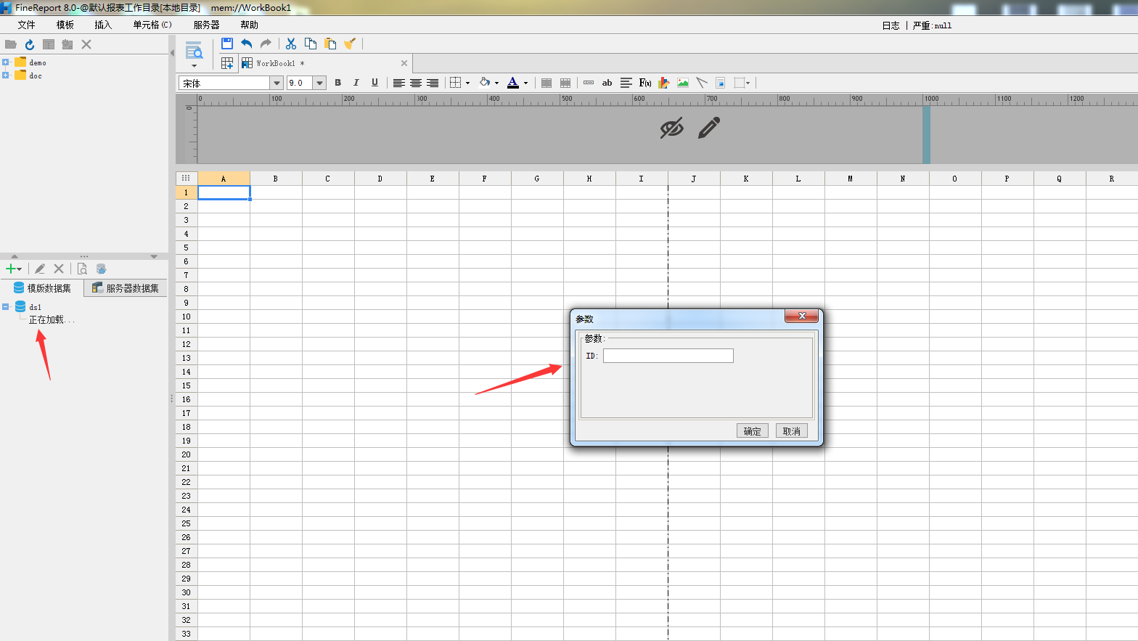Click the 确定 button in parameter dialog
The image size is (1138, 641).
[x=752, y=431]
